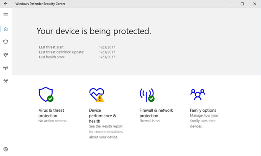261x156 pixels.
Task: Click the 'Your device is being protected.' headline
Action: (94, 31)
